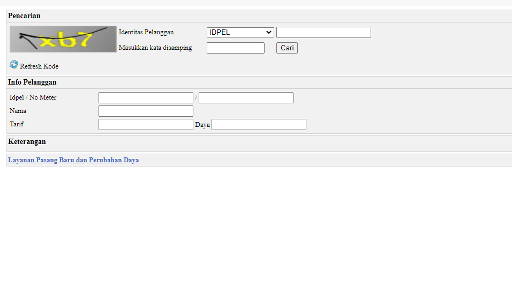Click the Tarif text field
The width and height of the screenshot is (512, 288).
(x=146, y=124)
